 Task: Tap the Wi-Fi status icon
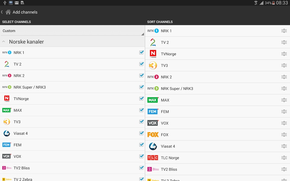(x=256, y=3)
